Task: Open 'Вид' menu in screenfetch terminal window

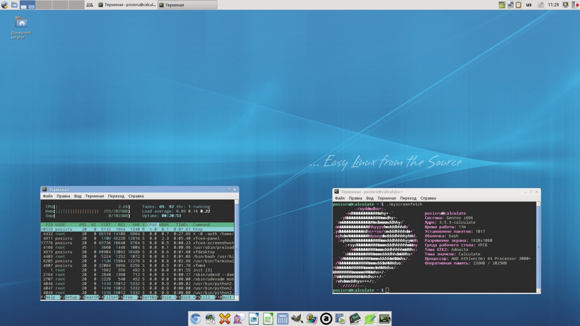Action: (x=370, y=198)
